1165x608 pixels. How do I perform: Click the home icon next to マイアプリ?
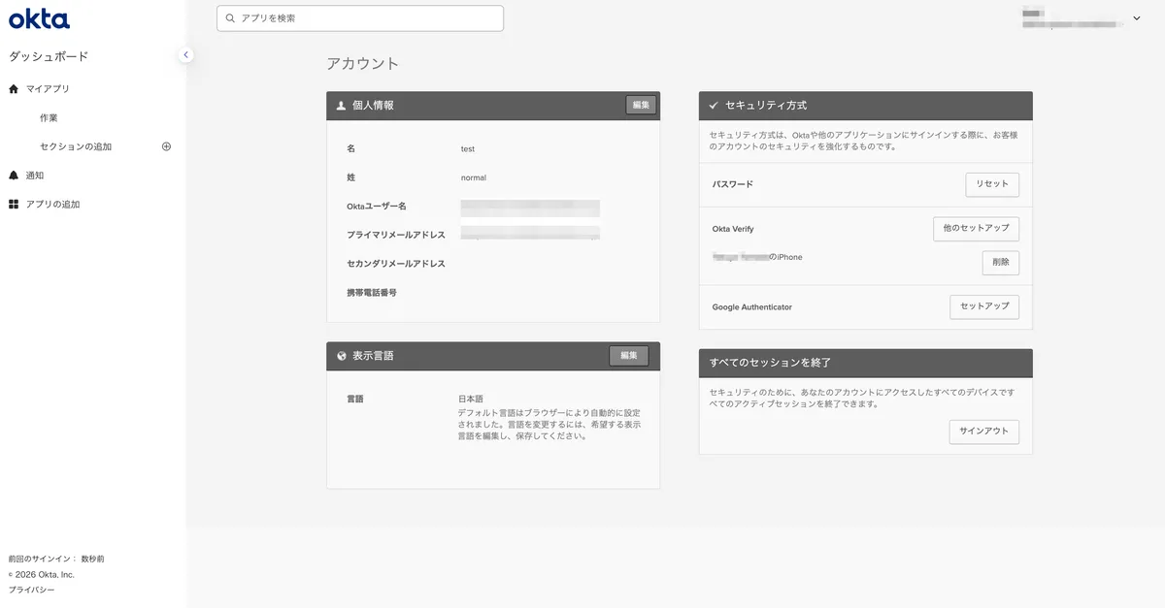click(x=14, y=88)
